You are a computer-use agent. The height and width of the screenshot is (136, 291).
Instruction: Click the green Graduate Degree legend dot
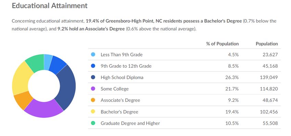tap(93, 123)
